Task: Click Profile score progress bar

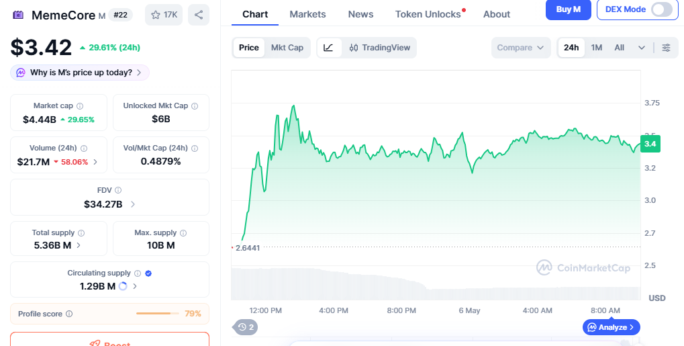Action: click(158, 314)
